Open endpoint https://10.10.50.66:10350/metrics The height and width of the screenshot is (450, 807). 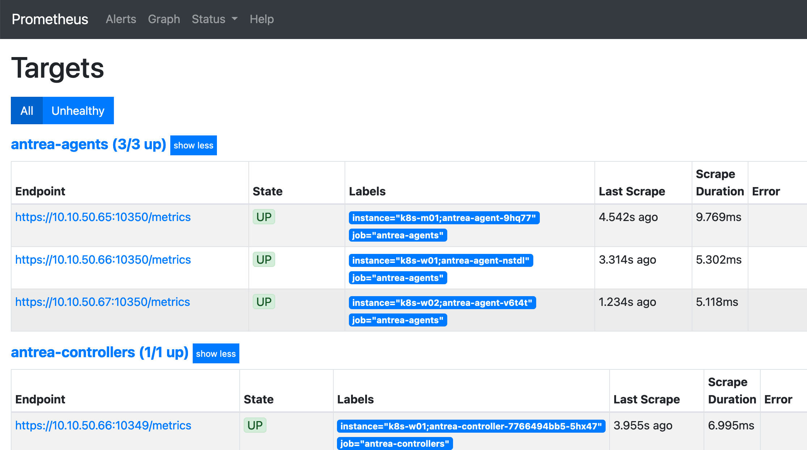click(103, 260)
